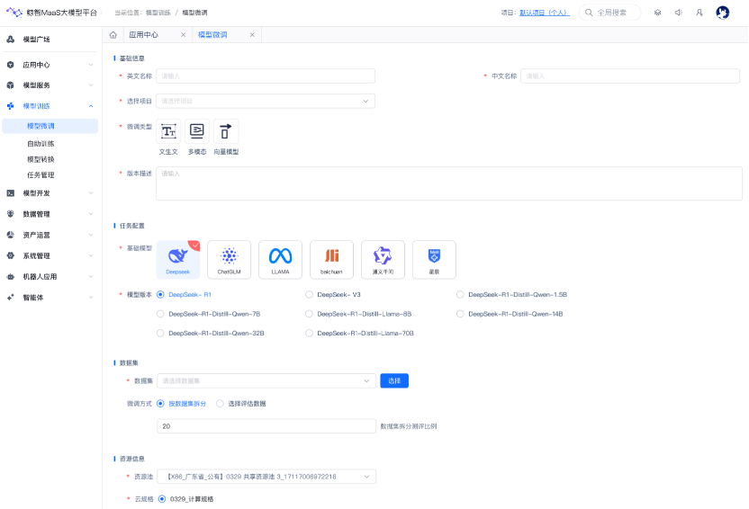
Task: Expand the 系统管理 sidebar menu
Action: click(x=91, y=255)
